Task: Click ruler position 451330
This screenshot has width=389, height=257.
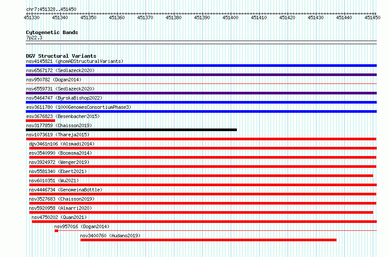Action: tap(31, 17)
